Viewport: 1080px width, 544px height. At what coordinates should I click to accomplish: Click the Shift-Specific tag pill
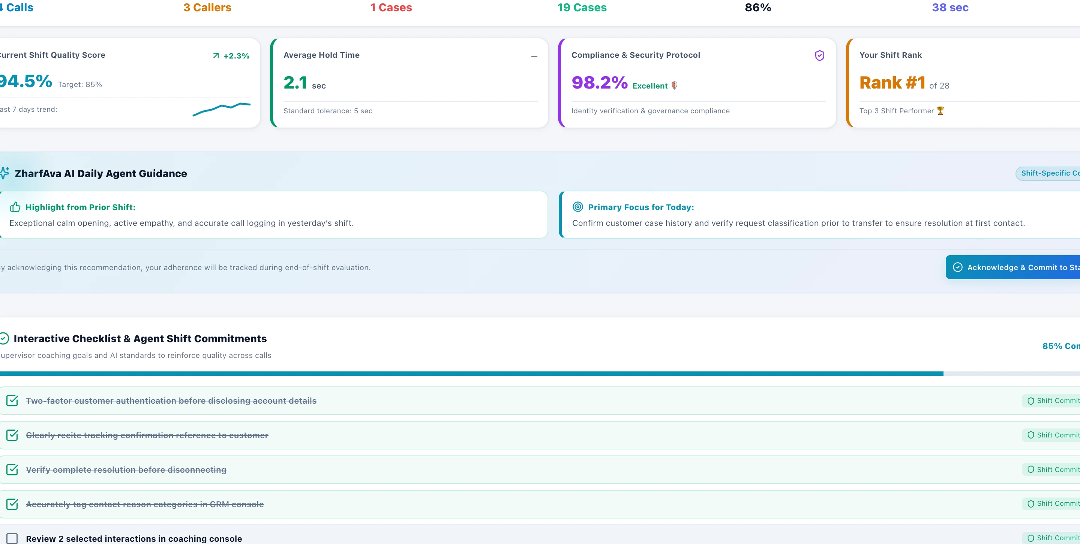[1048, 173]
